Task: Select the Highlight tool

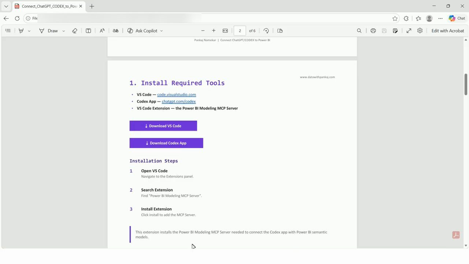Action: click(21, 31)
